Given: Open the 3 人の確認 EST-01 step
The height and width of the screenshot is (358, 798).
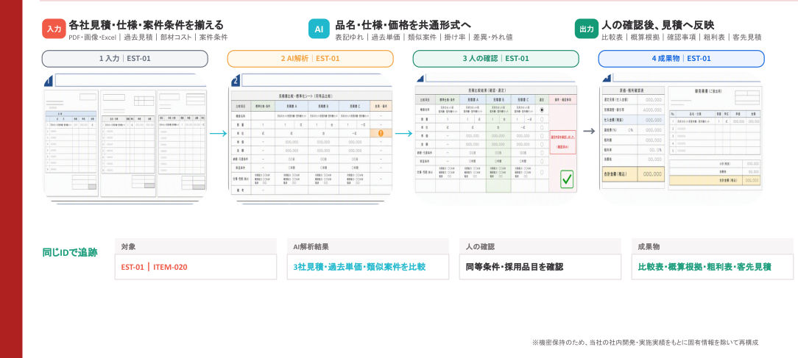Looking at the screenshot, I should pyautogui.click(x=495, y=59).
